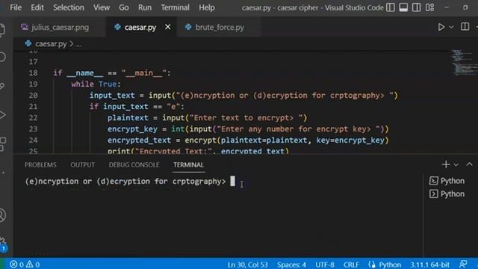Viewport: 478px width, 269px height.
Task: Restore the window size
Action: (x=465, y=7)
